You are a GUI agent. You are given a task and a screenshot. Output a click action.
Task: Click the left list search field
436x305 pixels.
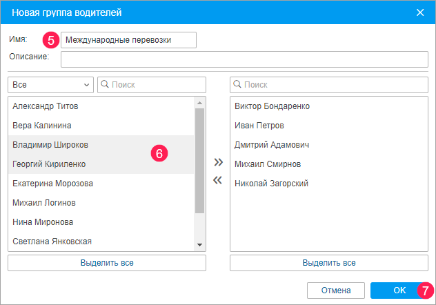152,84
